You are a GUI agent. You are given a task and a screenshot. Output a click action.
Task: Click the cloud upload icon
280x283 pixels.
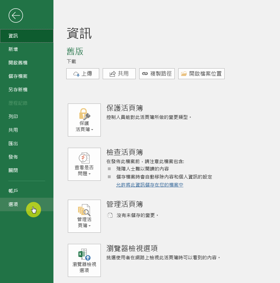pyautogui.click(x=76, y=74)
